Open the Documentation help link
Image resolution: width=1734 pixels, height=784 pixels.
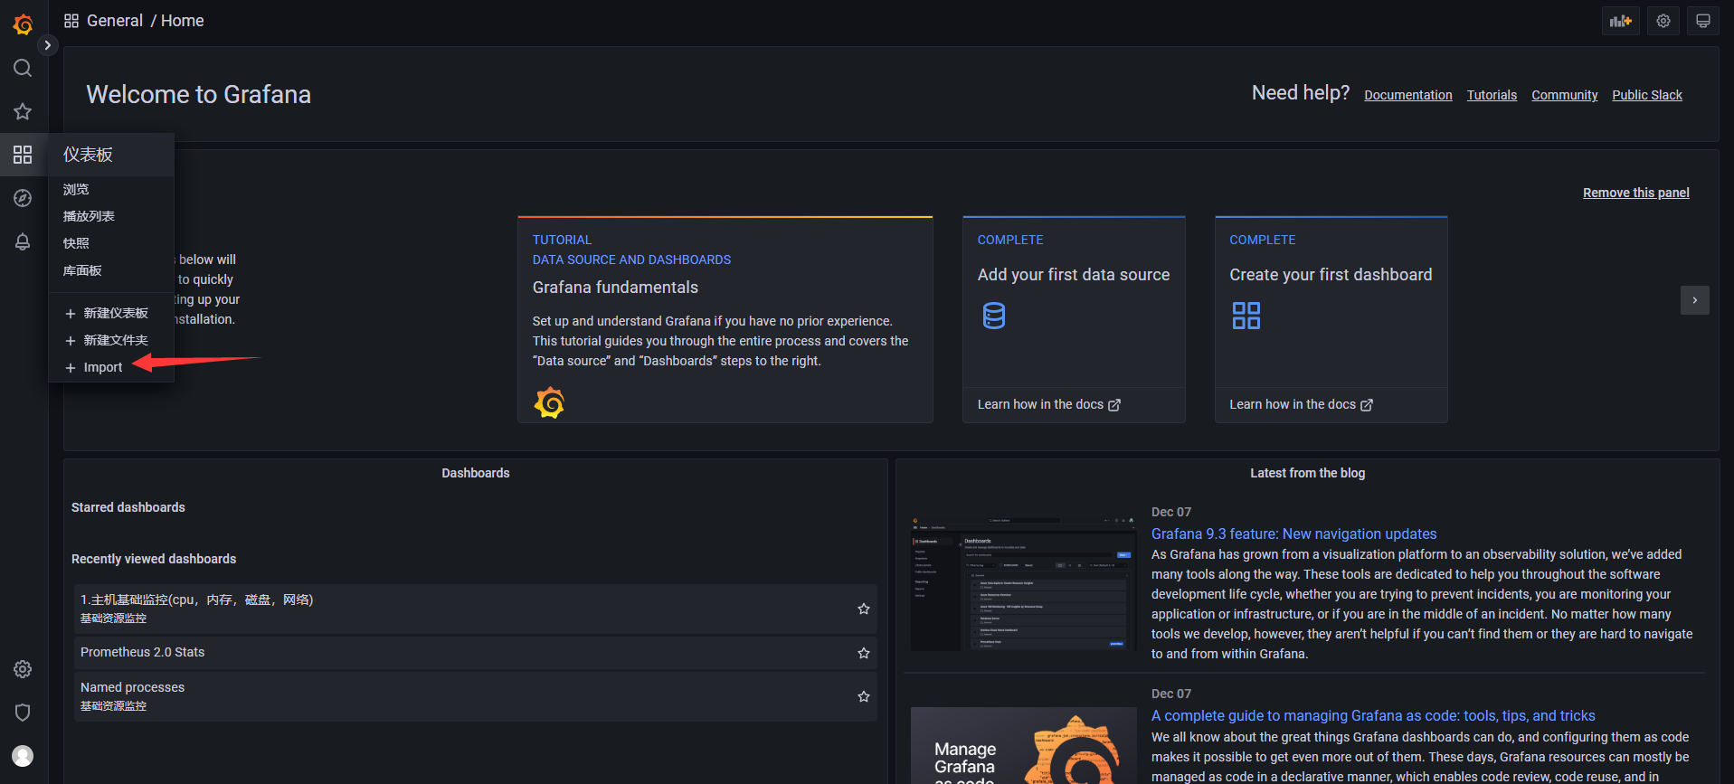(1407, 95)
